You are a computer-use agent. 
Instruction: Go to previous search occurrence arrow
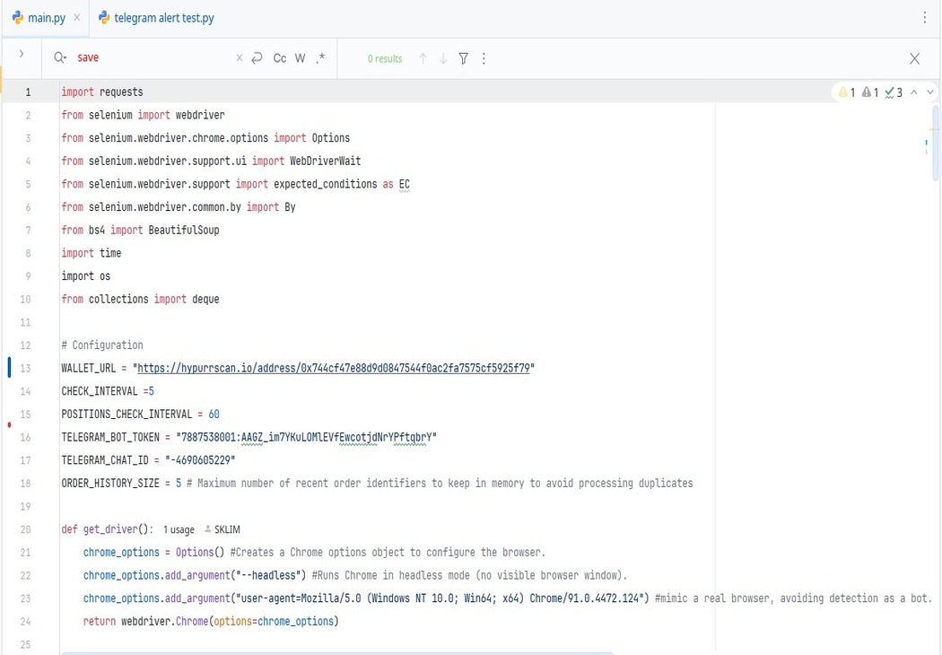click(423, 58)
